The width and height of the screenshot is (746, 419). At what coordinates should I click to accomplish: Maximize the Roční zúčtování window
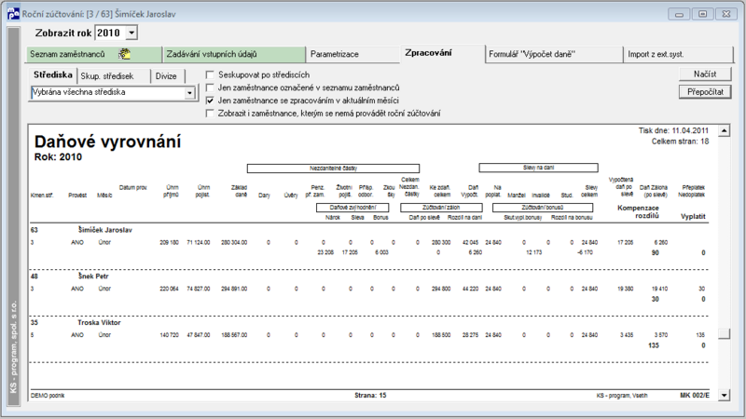pyautogui.click(x=702, y=14)
